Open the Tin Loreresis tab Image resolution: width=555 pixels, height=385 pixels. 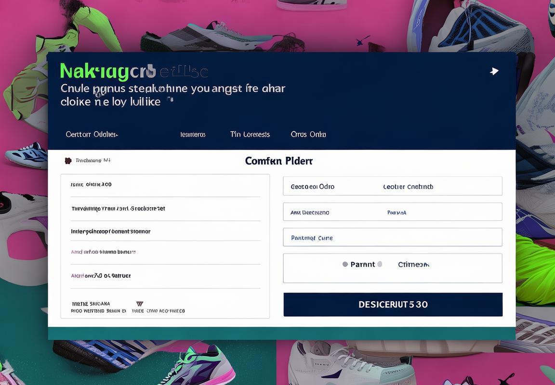(250, 134)
